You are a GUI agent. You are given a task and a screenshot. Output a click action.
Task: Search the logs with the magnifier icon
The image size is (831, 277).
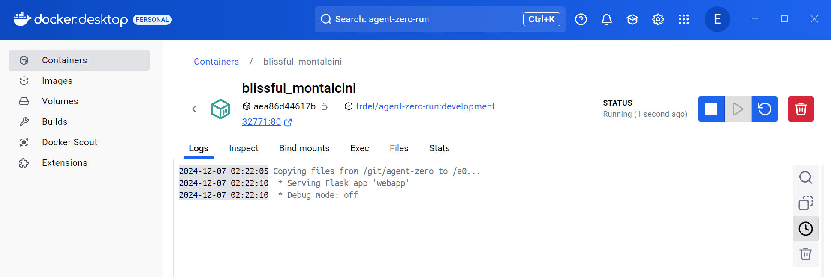[805, 177]
